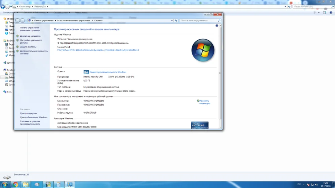The width and height of the screenshot is (335, 188).
Task: Click 'Elements: 26' drive icon in status bar
Action: 7,177
